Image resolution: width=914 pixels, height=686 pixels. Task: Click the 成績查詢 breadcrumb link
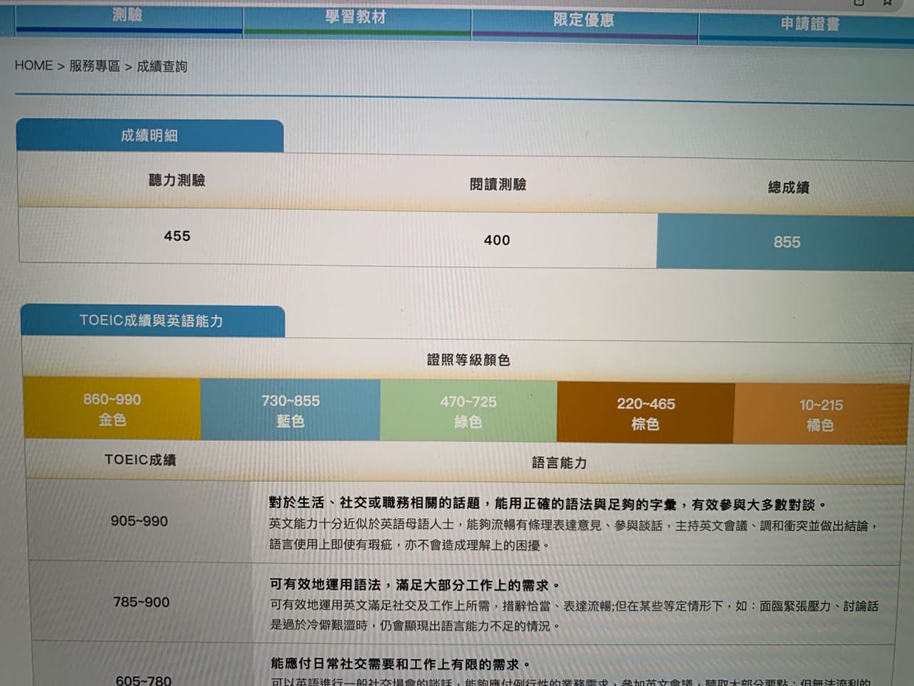click(x=161, y=66)
